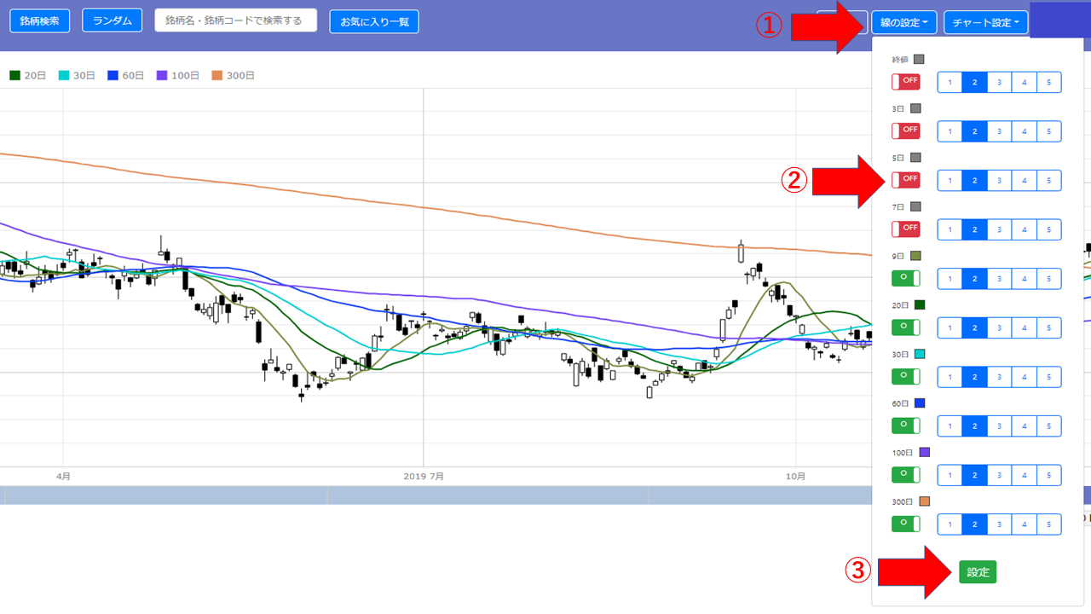Apply changes with the green 設定 button
Image resolution: width=1091 pixels, height=614 pixels.
pos(978,572)
